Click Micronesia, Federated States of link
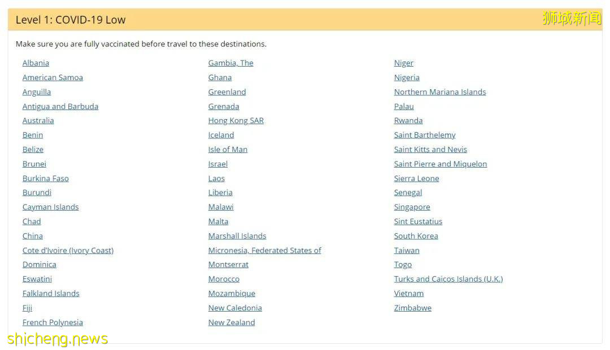Image resolution: width=610 pixels, height=350 pixels. click(264, 250)
